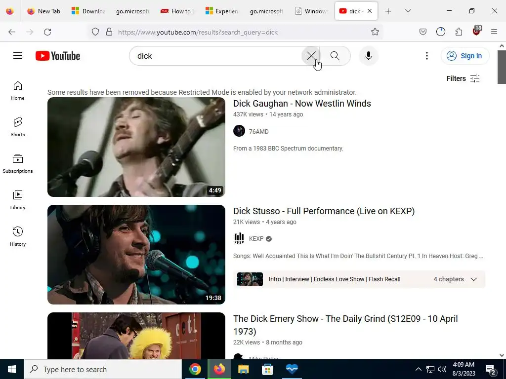506x379 pixels.
Task: Click the magnifier search button
Action: (x=335, y=56)
